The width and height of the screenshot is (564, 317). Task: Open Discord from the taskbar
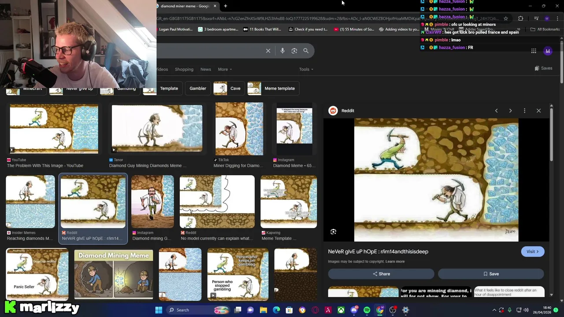pos(354,310)
